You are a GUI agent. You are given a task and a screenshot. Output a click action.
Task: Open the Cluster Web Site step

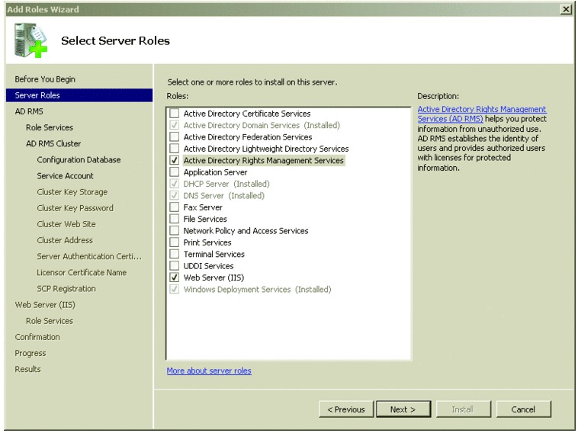click(x=66, y=224)
